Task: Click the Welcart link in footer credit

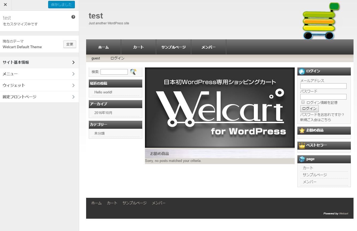Action: point(344,213)
